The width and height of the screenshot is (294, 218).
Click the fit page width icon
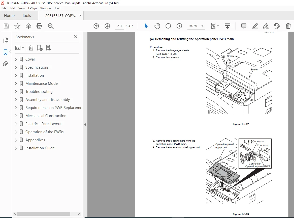(x=213, y=26)
